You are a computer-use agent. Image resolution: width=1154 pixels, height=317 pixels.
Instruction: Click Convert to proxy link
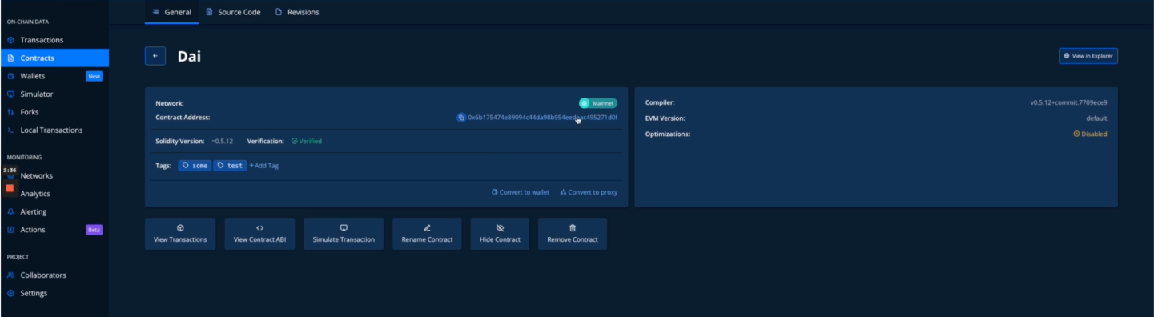point(589,192)
